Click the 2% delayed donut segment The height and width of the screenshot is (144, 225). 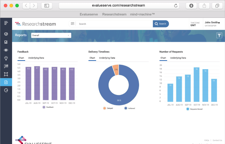click(x=116, y=69)
